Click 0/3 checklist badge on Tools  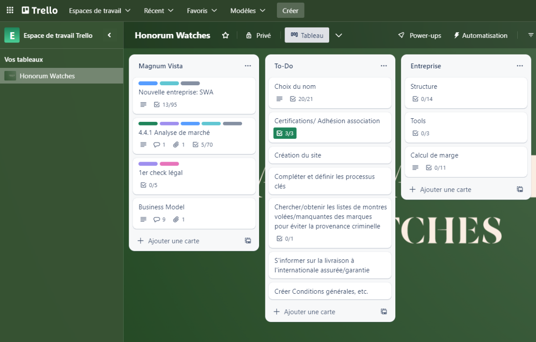pos(421,133)
